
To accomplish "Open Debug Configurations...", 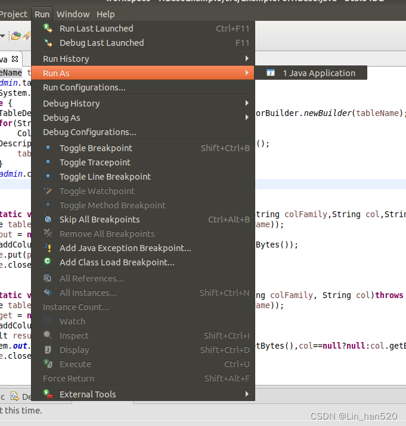I will 143,132.
